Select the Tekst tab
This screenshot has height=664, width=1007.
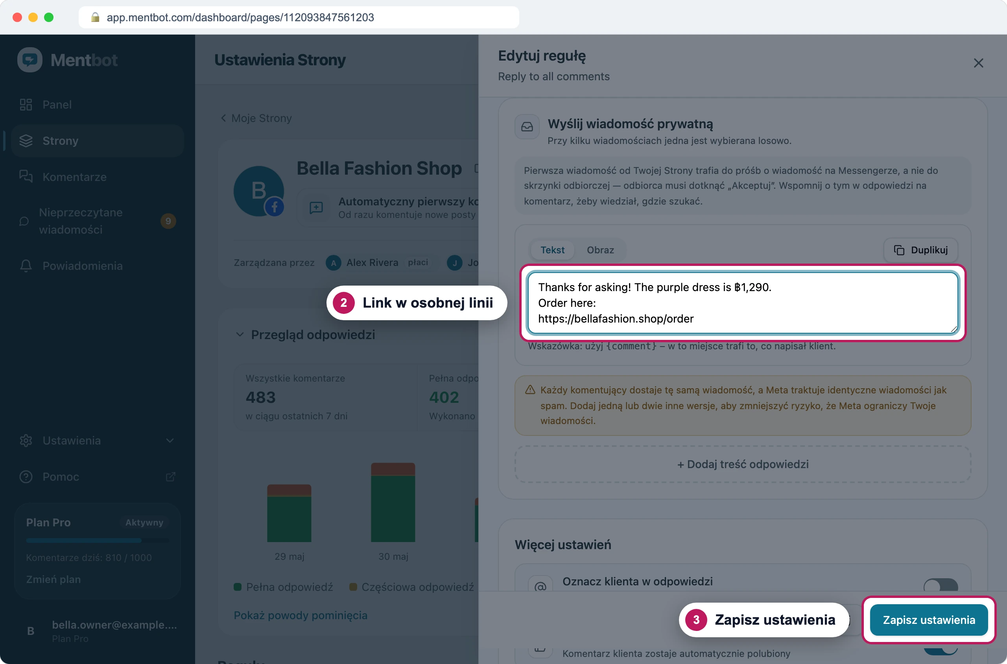point(552,250)
